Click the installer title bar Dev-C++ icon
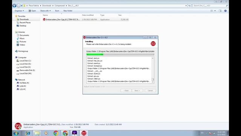 (x=84, y=37)
